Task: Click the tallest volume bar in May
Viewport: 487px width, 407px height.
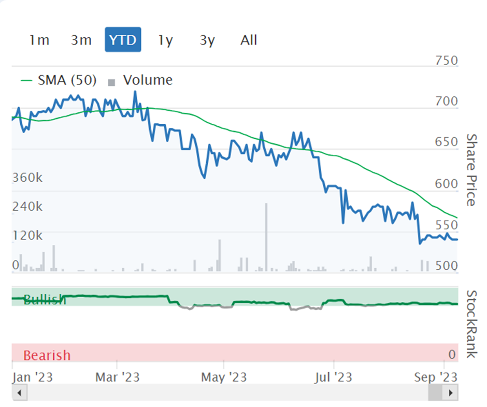Action: click(266, 237)
